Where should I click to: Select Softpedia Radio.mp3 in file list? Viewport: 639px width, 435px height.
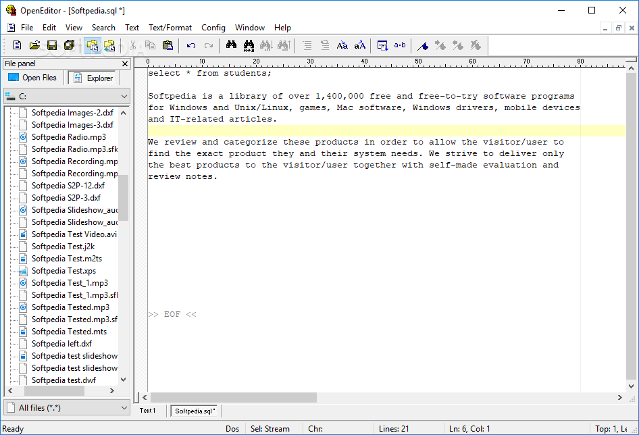pyautogui.click(x=68, y=137)
